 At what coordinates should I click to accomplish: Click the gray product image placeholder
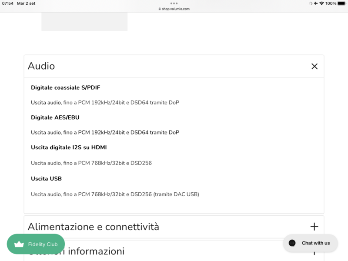click(x=84, y=22)
